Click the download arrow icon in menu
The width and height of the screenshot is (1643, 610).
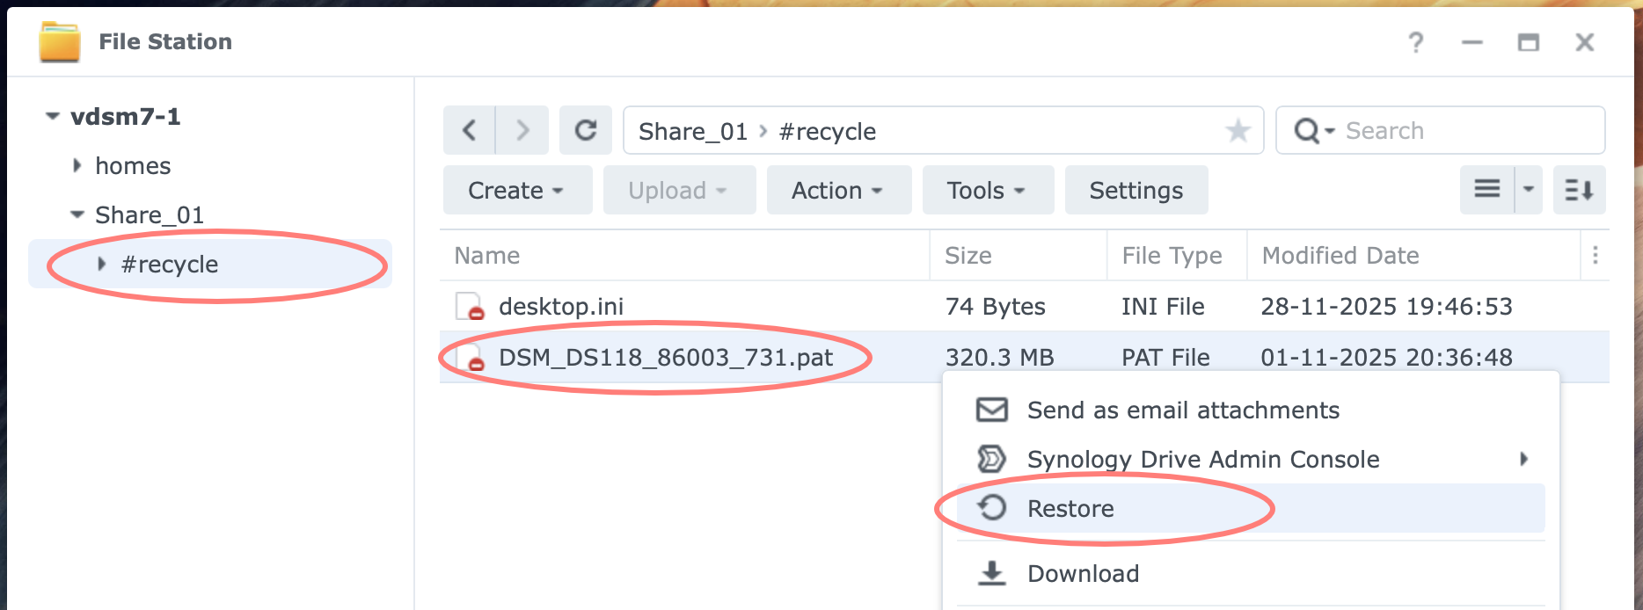[992, 573]
